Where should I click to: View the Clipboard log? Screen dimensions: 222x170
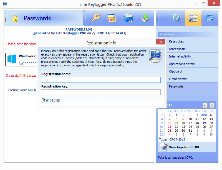click(175, 71)
